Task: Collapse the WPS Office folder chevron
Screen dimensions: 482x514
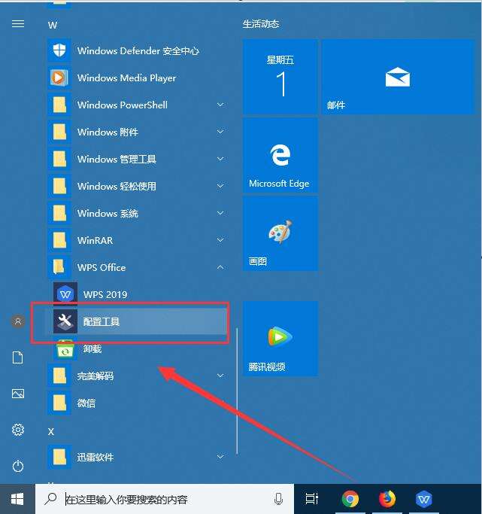Action: [x=220, y=267]
